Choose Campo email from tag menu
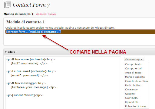Image resolution: width=155 pixels, height=109 pixels. coord(134,68)
